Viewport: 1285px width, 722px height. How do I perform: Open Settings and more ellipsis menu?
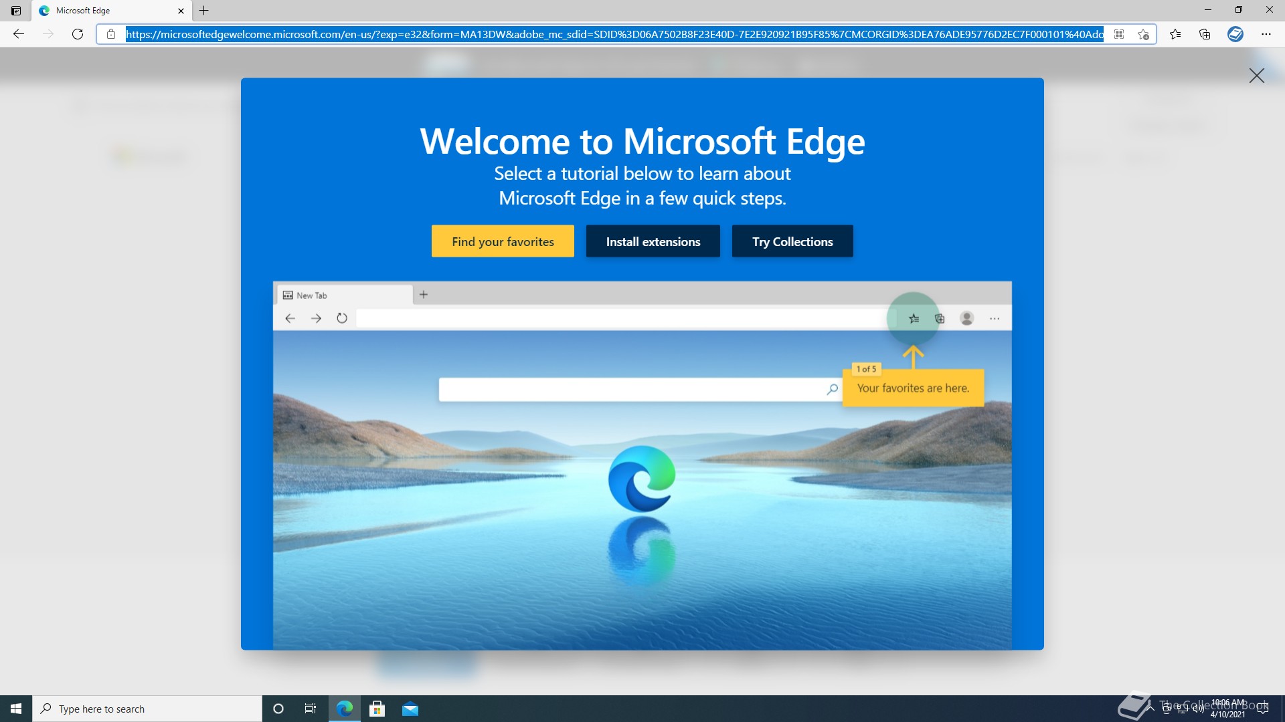pyautogui.click(x=1266, y=34)
